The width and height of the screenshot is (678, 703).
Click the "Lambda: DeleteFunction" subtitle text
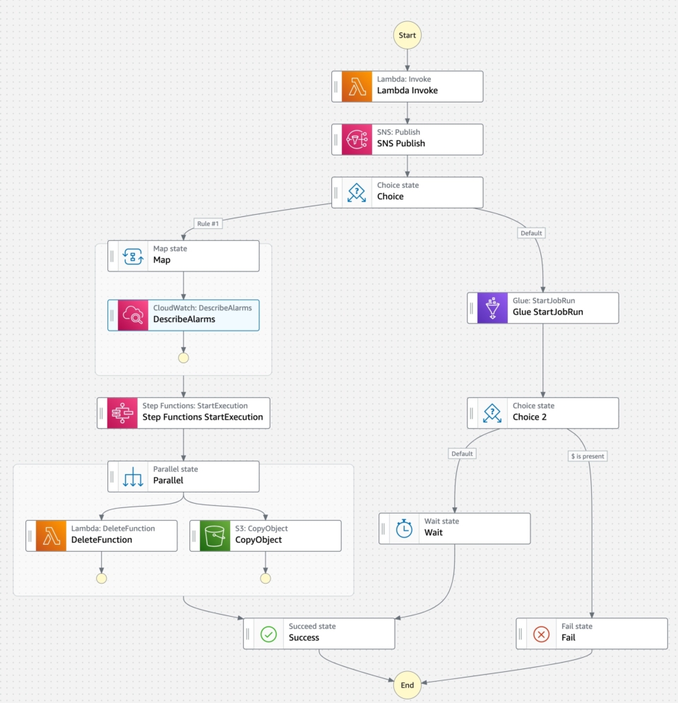coord(113,528)
